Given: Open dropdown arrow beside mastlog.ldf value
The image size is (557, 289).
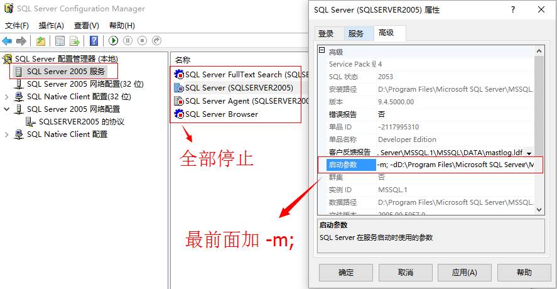Looking at the screenshot, I should [x=529, y=153].
